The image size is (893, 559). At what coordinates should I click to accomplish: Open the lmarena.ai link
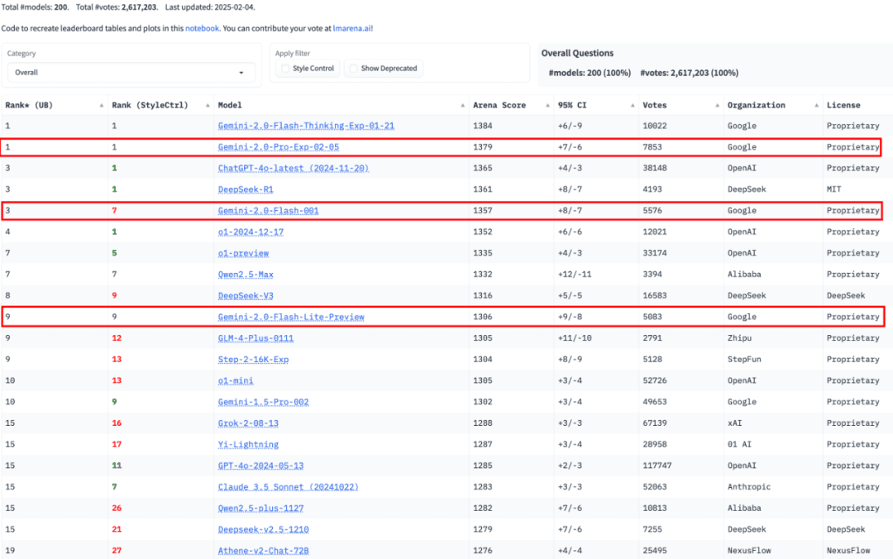(351, 28)
